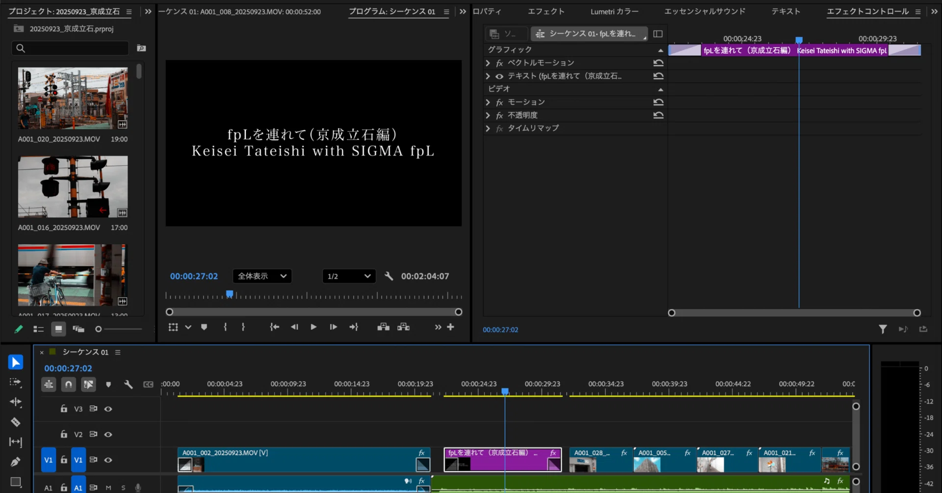Toggle lock on V2 track
Viewport: 942px width, 493px height.
pos(64,434)
